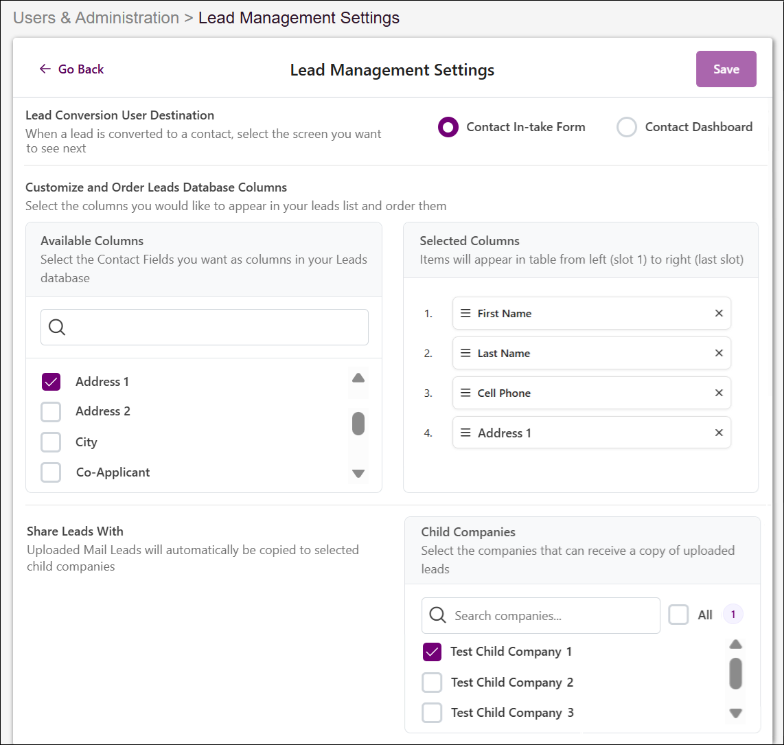Click the drag handle for Last Name
Screen dimensions: 784x745
465,353
